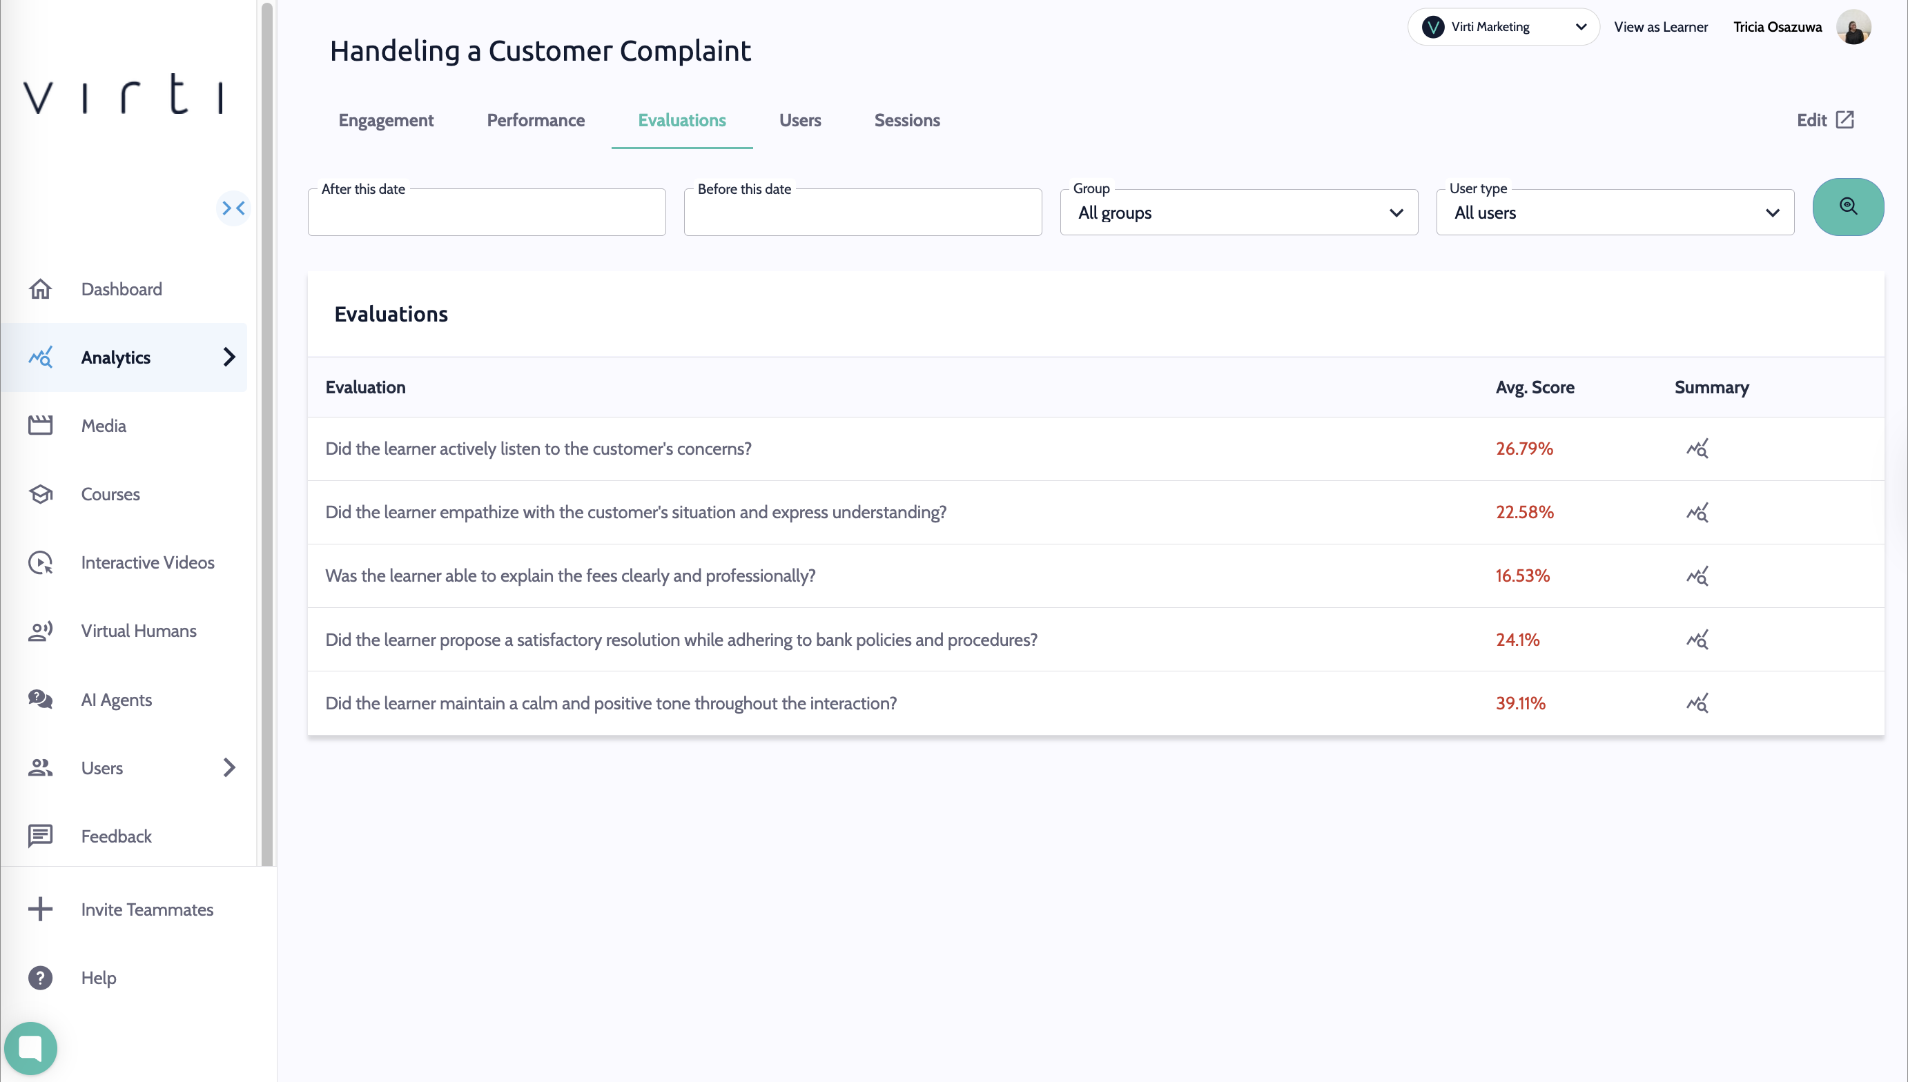
Task: Expand the Users sidebar submenu chevron
Action: tap(229, 767)
